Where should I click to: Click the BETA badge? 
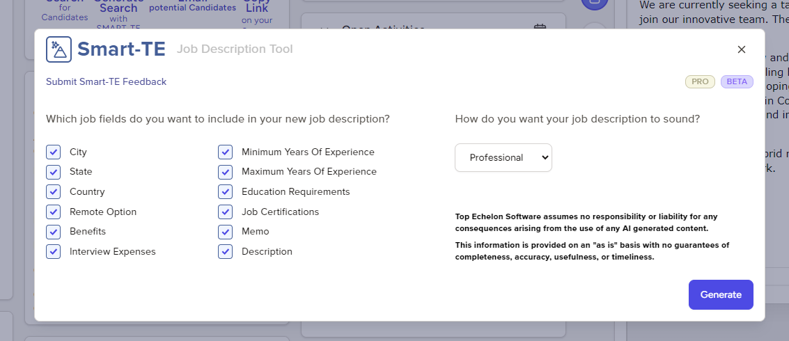737,81
